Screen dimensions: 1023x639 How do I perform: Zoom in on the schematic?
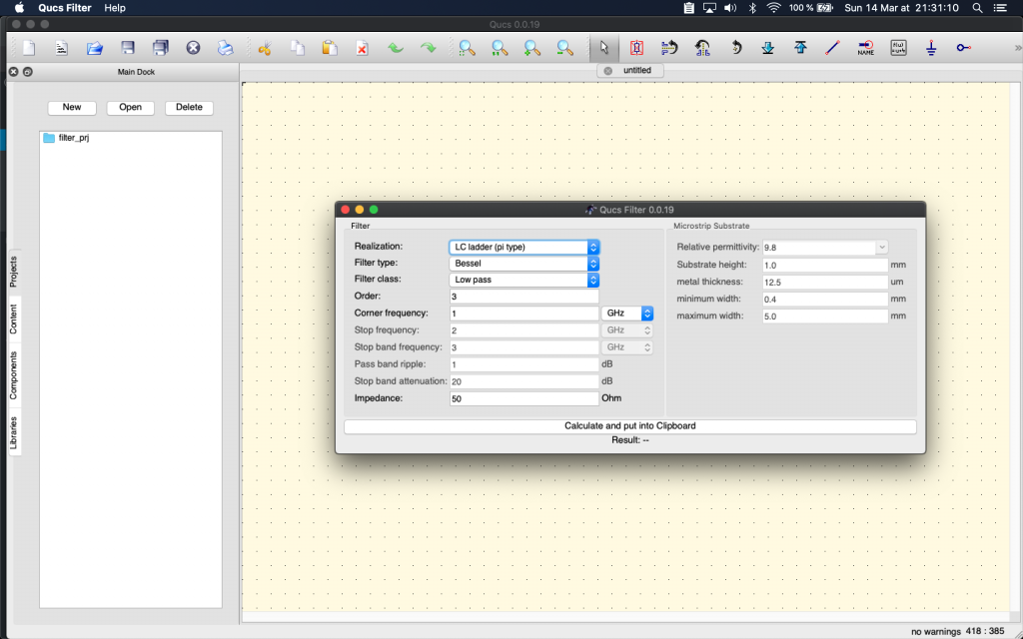[x=532, y=48]
